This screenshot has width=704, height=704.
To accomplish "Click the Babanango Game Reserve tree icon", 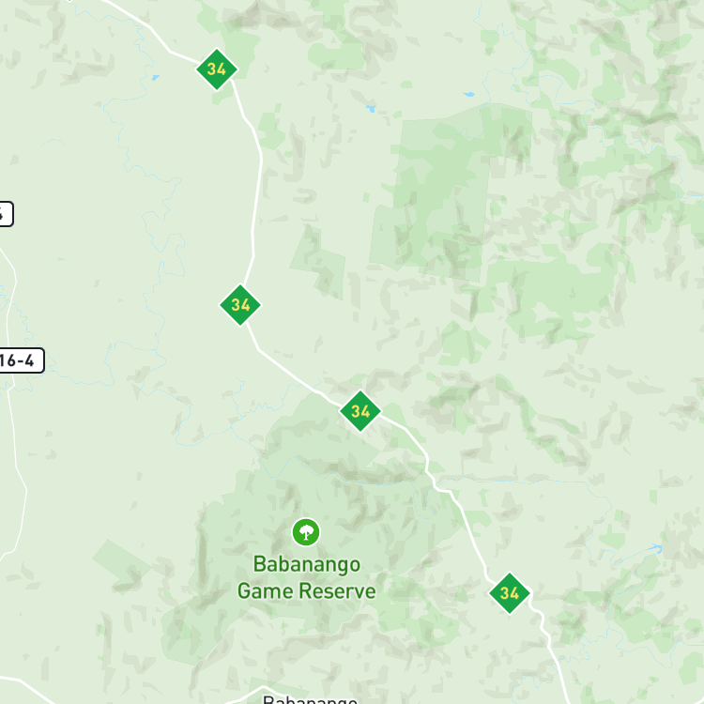I will 306,532.
